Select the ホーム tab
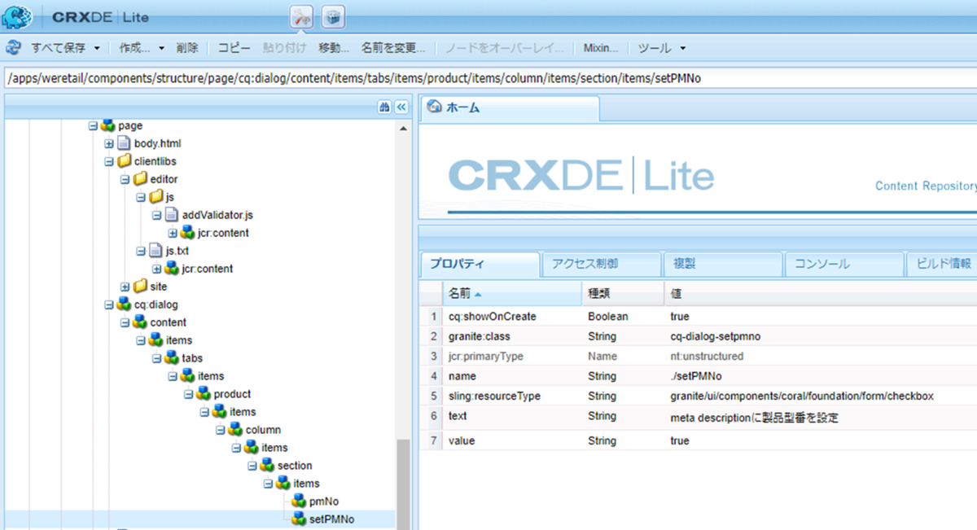This screenshot has height=530, width=977. pos(510,108)
